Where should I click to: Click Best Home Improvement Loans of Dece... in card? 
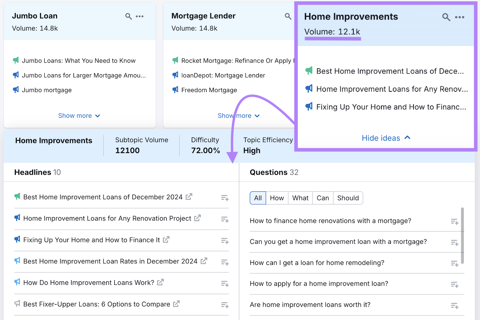[x=390, y=71]
